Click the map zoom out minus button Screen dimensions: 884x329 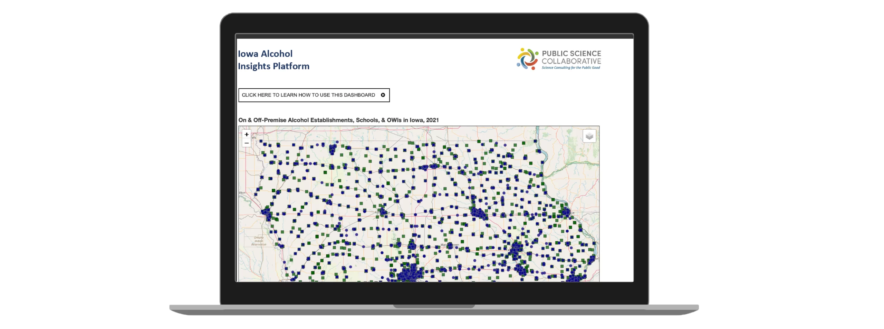coord(246,143)
